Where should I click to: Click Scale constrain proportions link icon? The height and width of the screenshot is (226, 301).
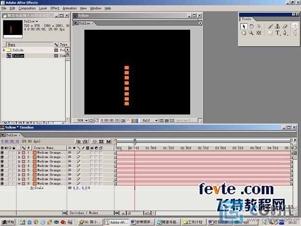(x=70, y=188)
